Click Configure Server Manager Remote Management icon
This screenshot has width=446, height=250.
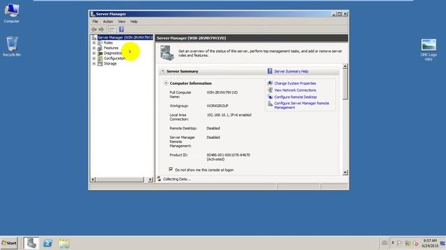(270, 103)
